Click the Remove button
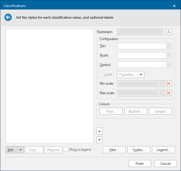Screen dimensions: 181x171 (53, 150)
